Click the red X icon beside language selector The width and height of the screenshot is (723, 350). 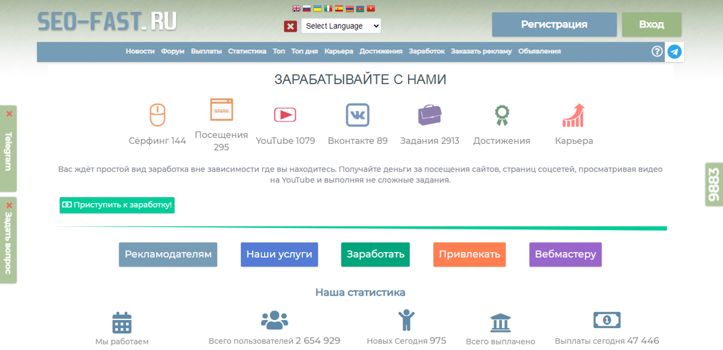click(290, 26)
